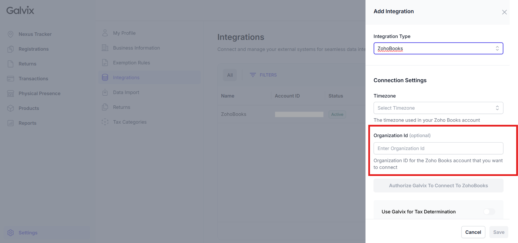Click the redacted Account ID cell

pos(299,114)
